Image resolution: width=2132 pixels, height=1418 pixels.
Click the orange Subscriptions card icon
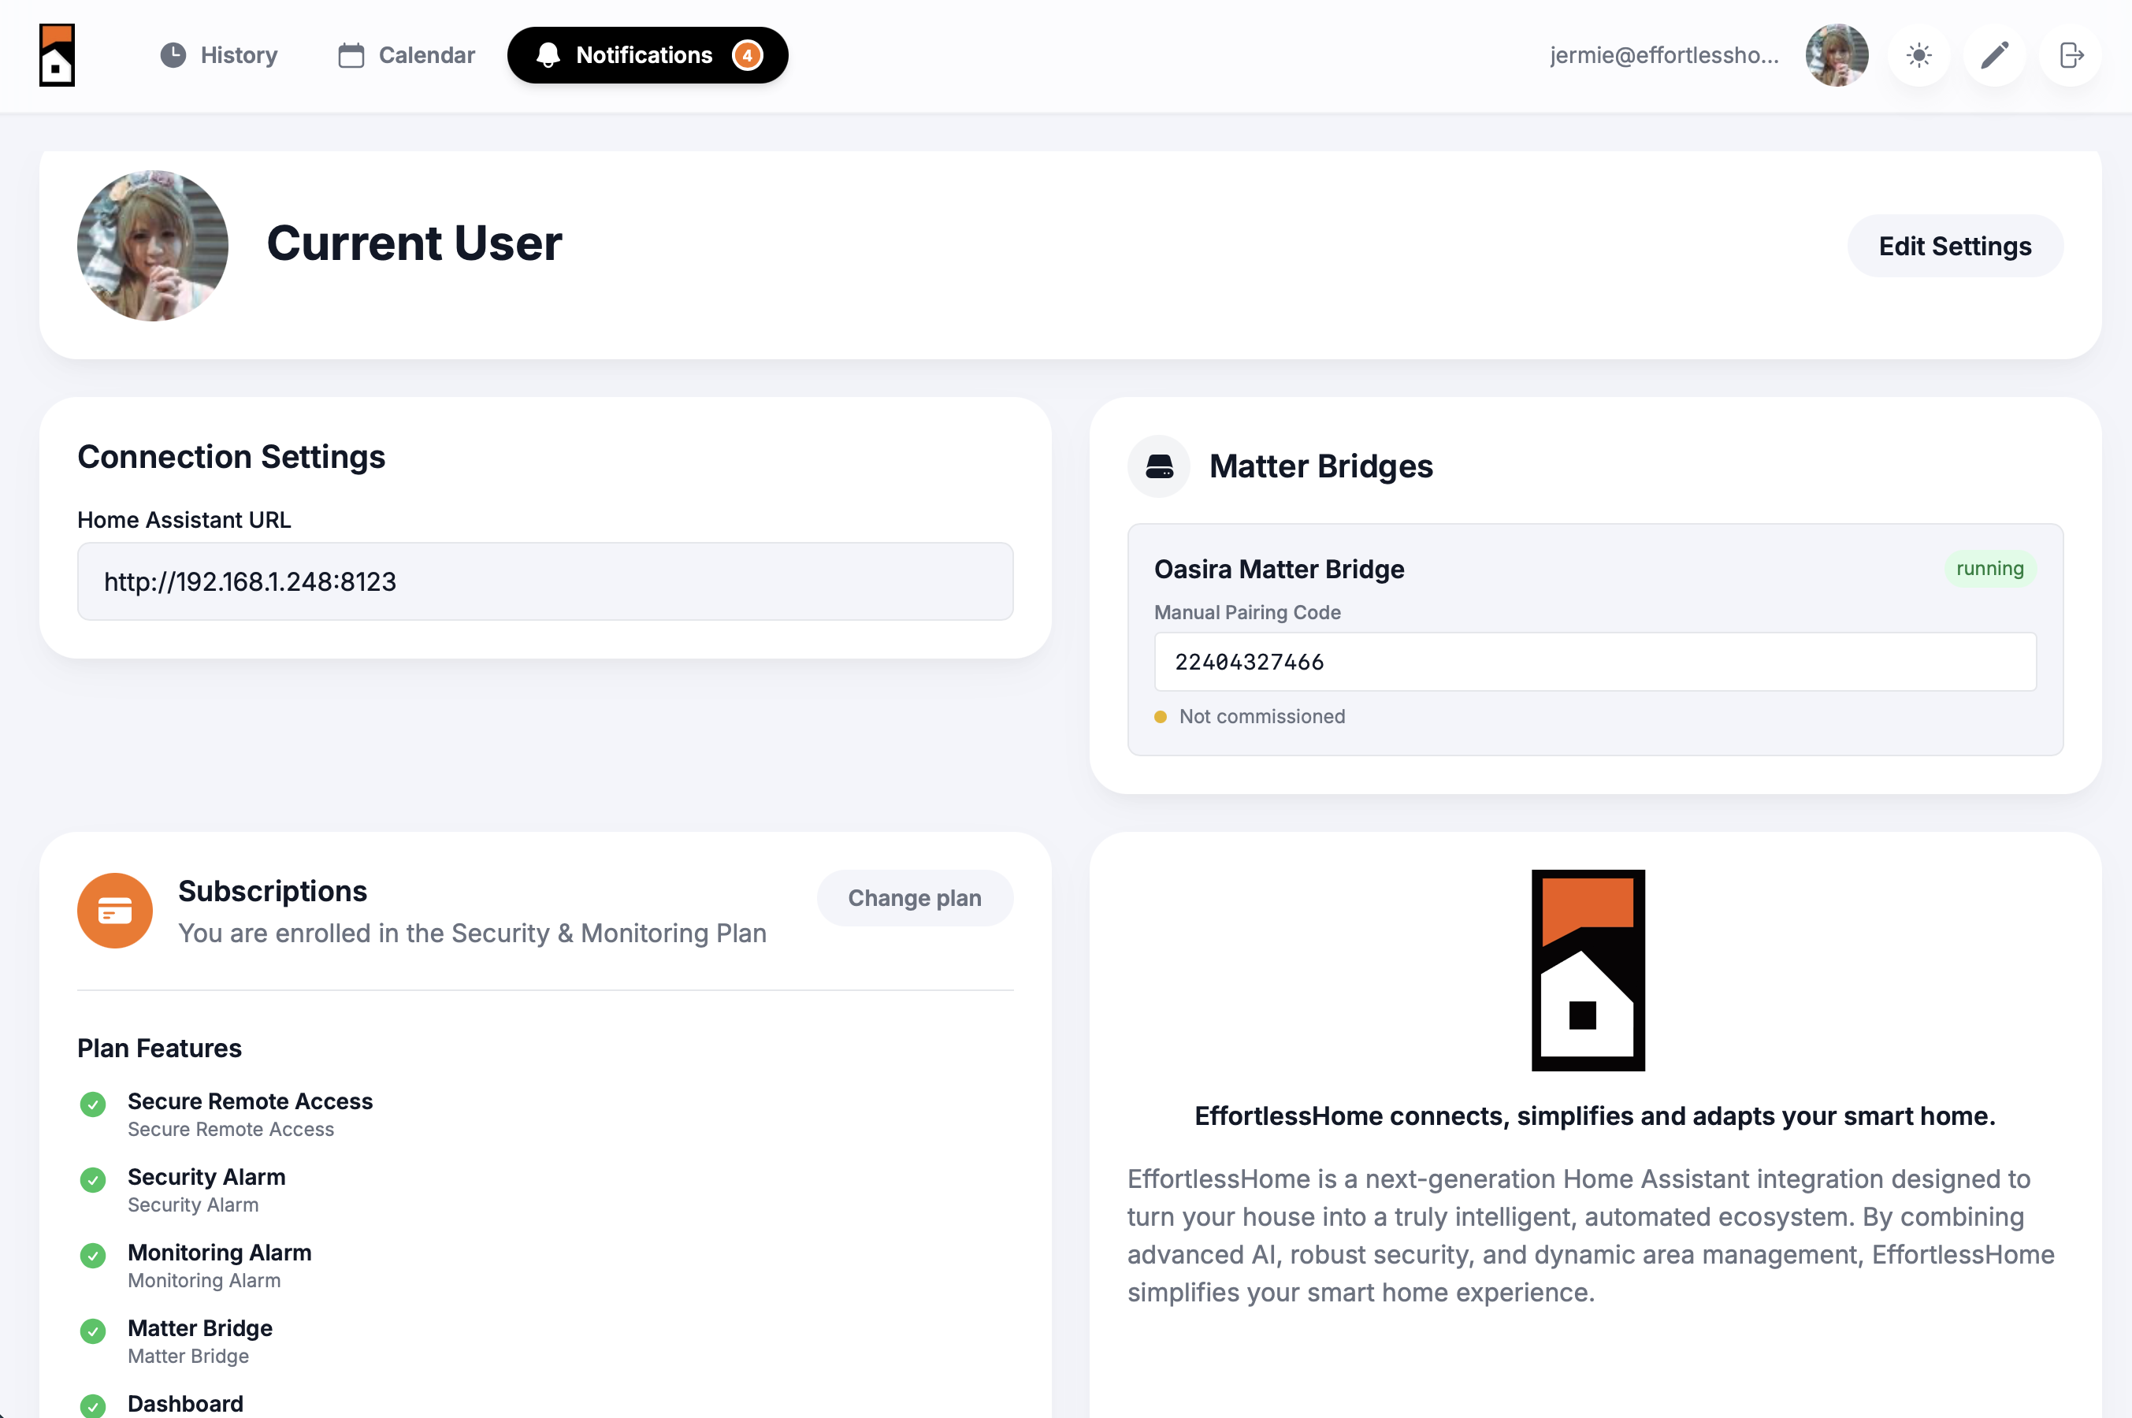pos(115,911)
